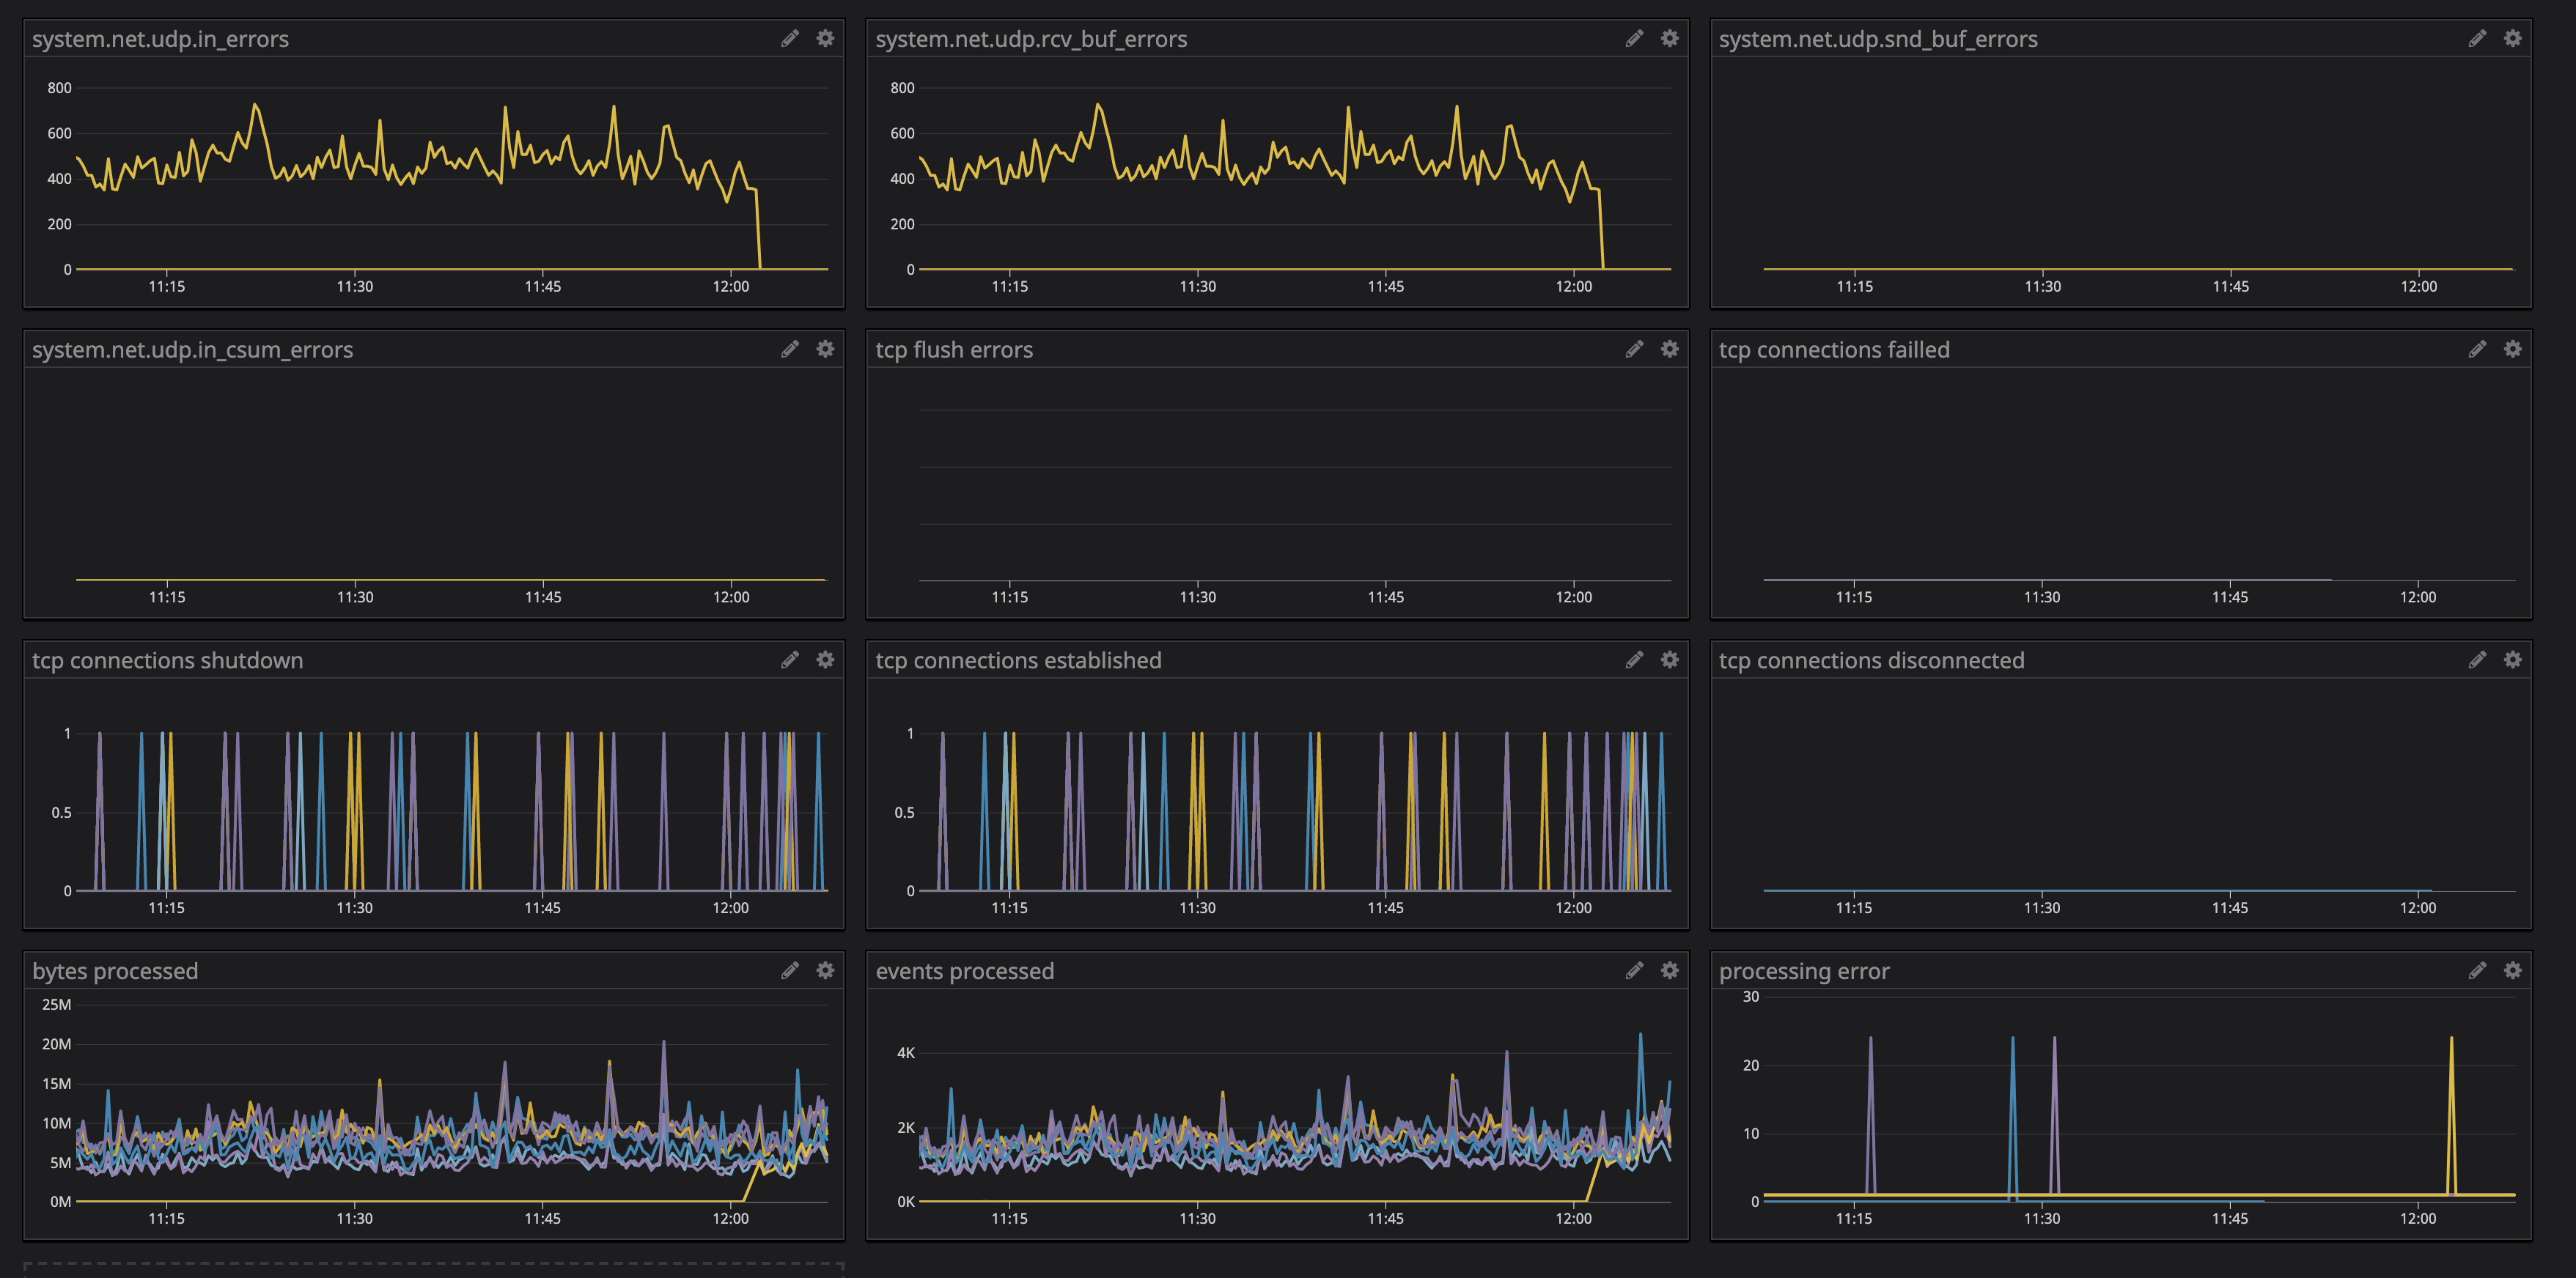
Task: Click the edit pencil on system.net.udp.in_errors
Action: tap(790, 38)
